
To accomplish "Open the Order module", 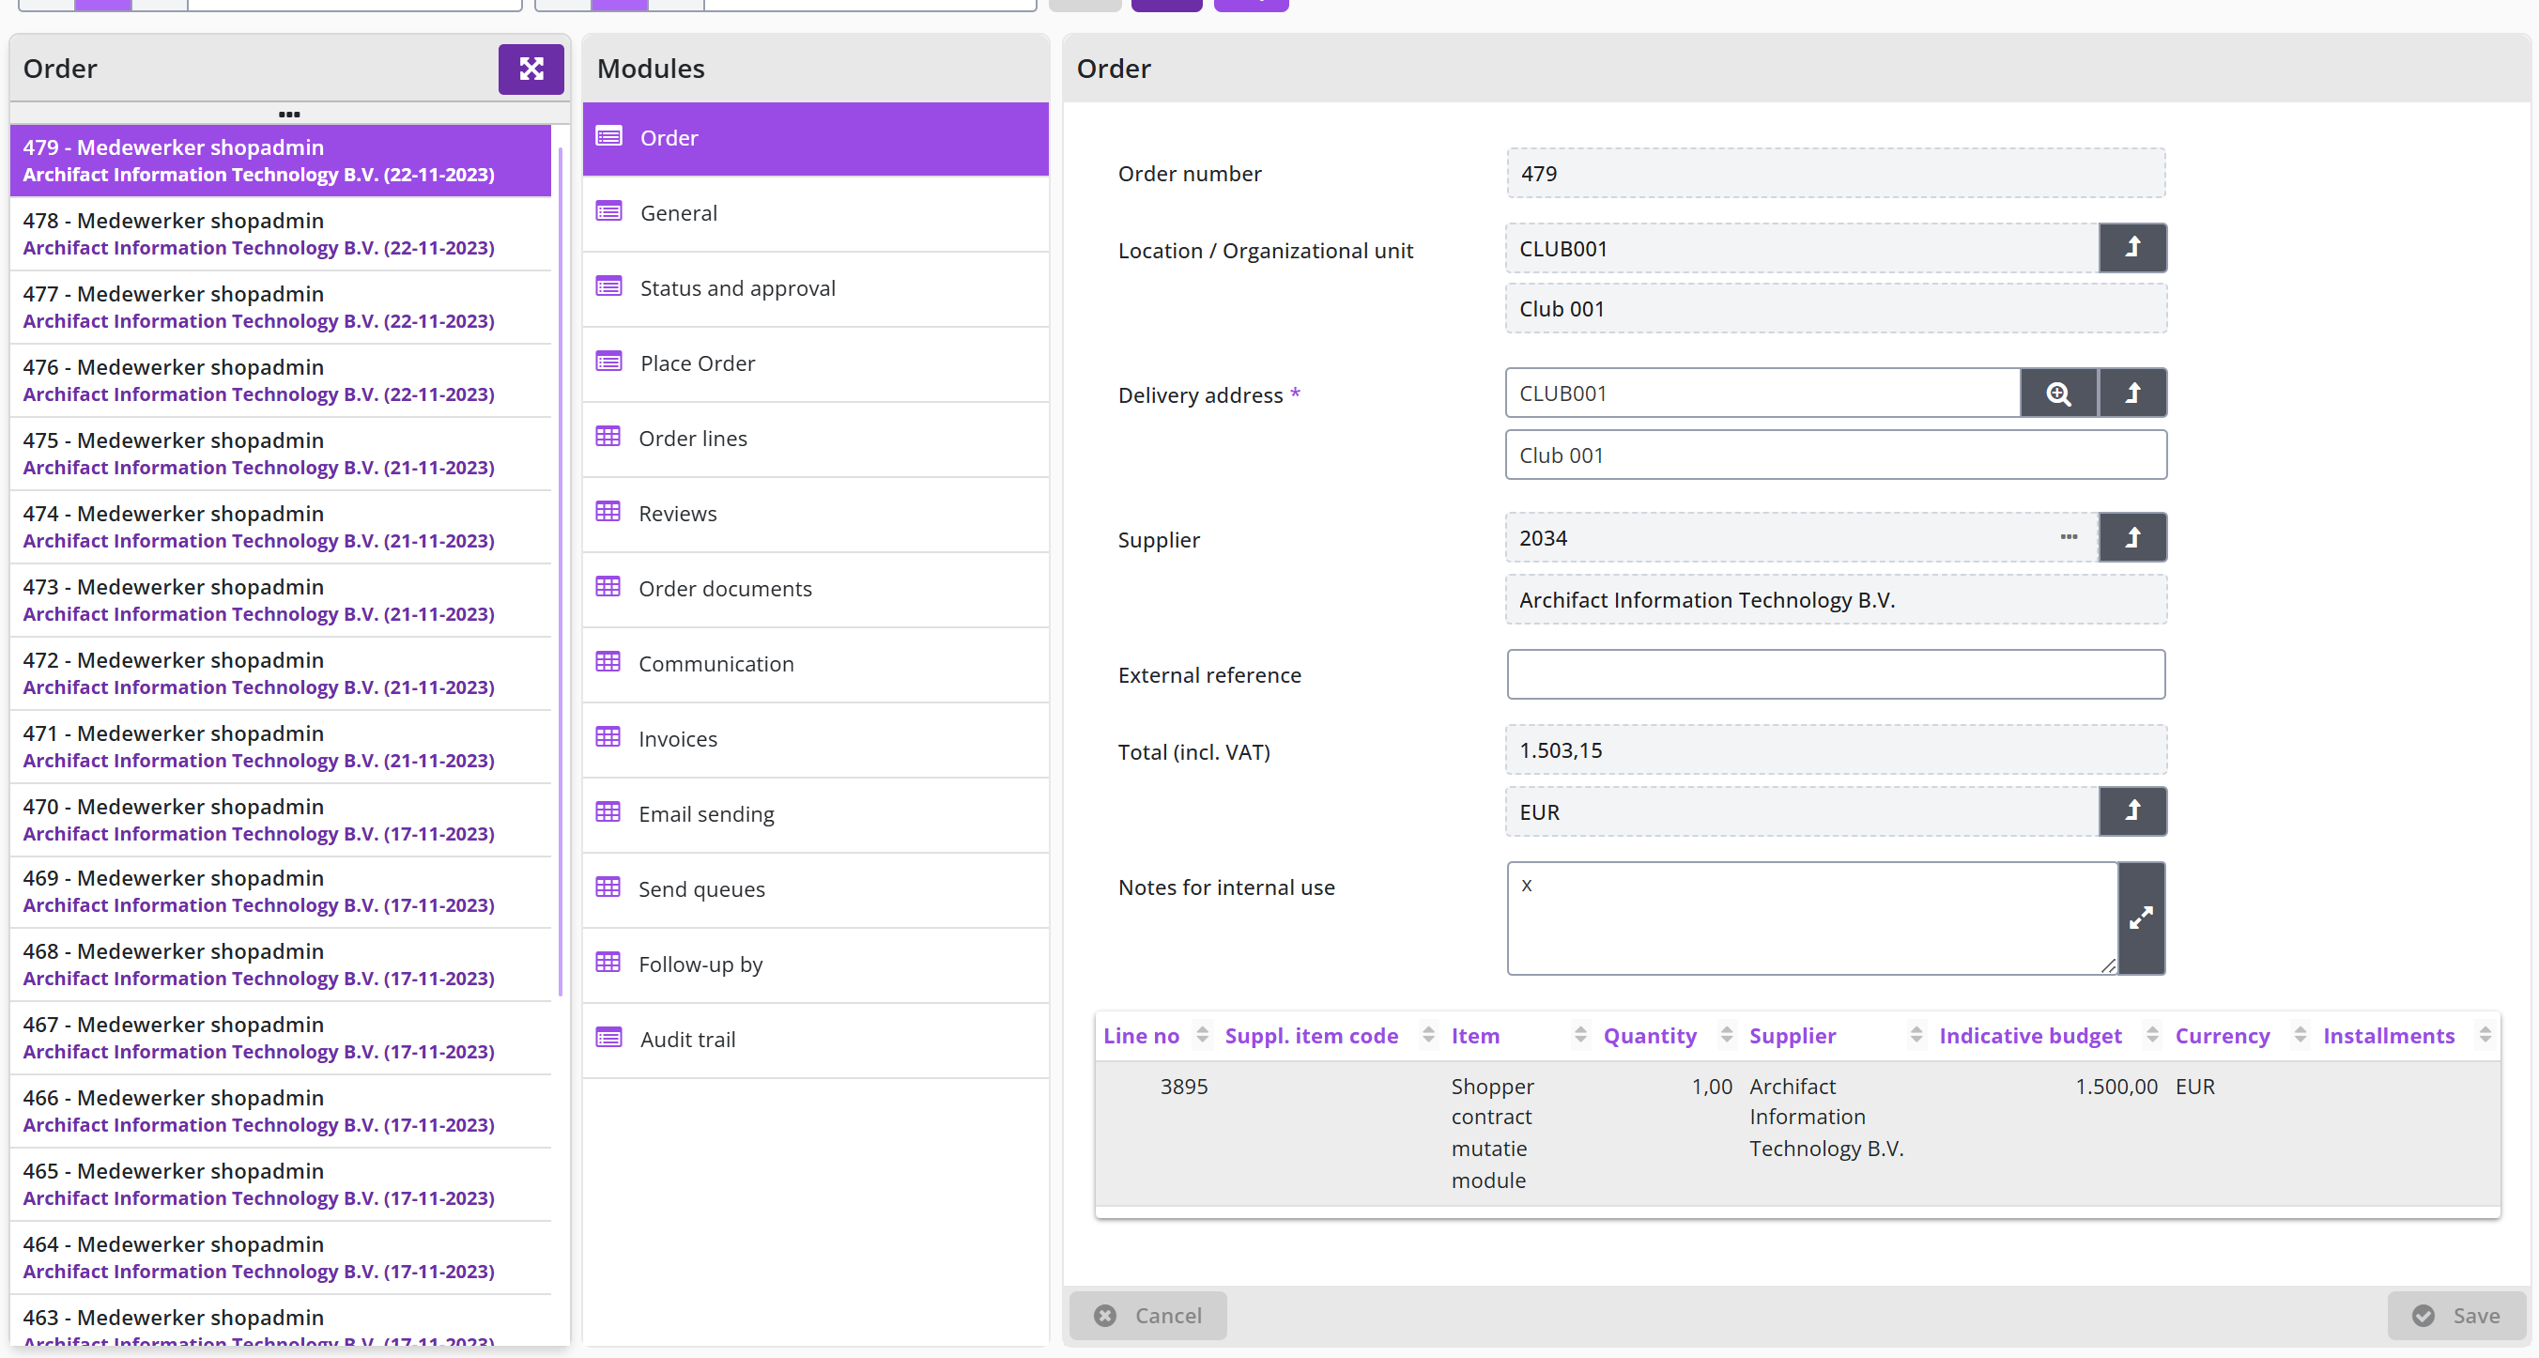I will (815, 138).
